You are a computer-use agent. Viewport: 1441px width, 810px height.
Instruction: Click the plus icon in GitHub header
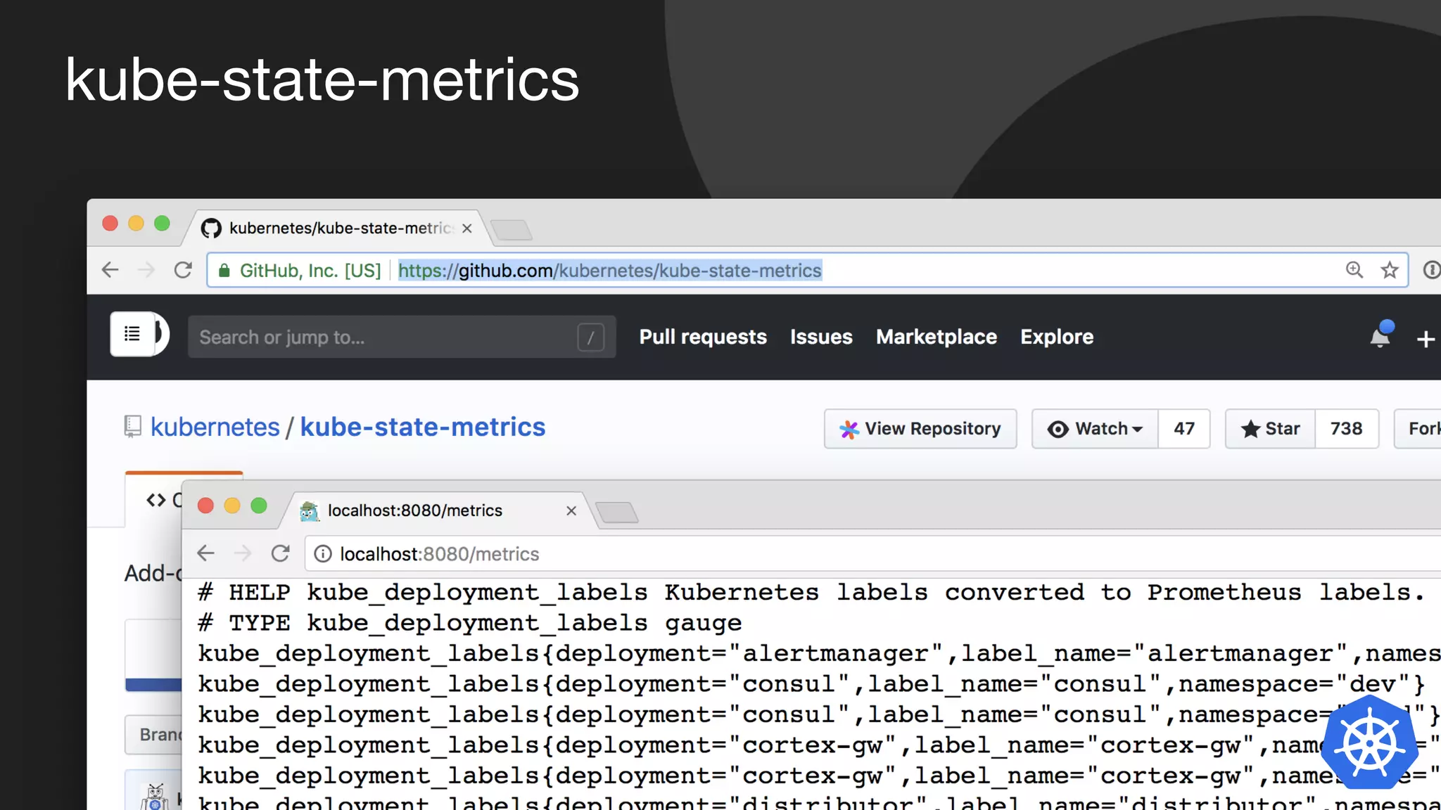tap(1426, 339)
